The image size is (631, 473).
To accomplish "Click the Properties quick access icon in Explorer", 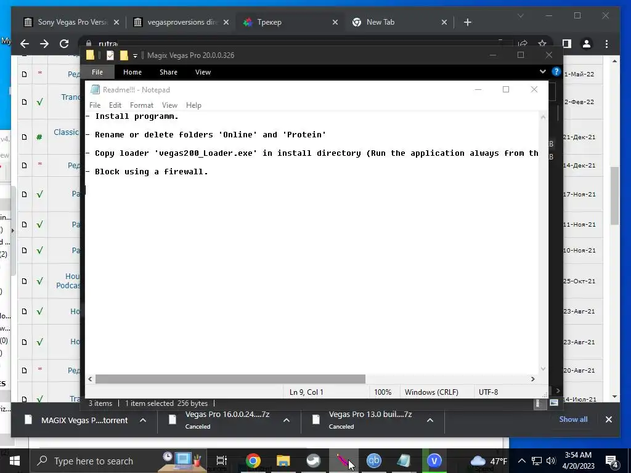I will coord(110,55).
